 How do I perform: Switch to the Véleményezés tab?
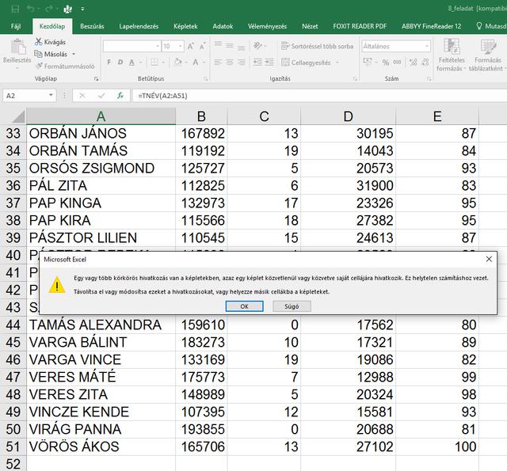267,26
